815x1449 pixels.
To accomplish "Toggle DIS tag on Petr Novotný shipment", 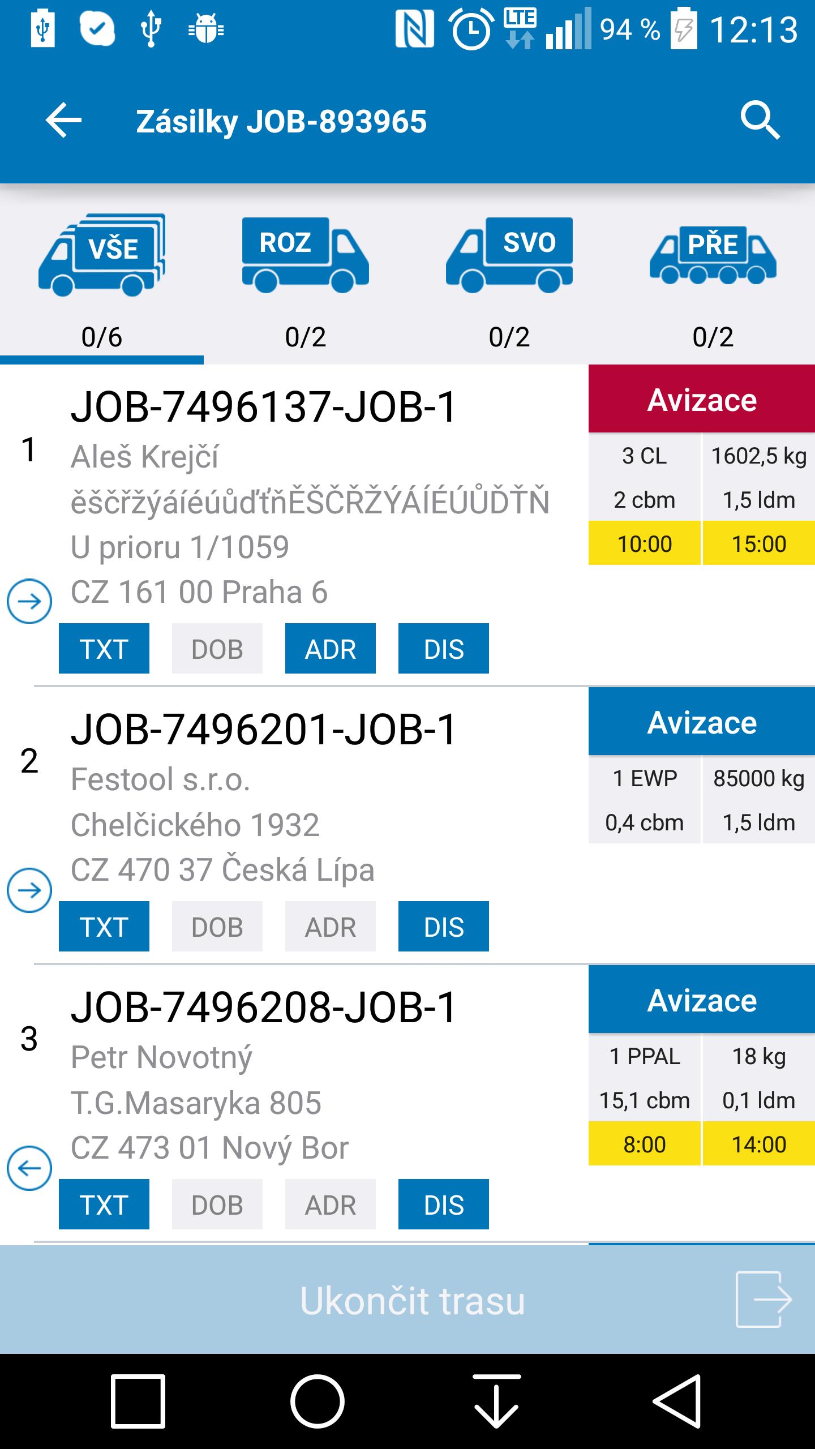I will 444,1204.
